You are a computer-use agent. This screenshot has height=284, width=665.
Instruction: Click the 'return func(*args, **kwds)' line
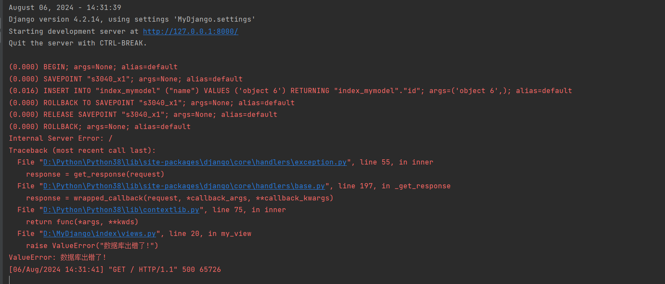(x=82, y=222)
